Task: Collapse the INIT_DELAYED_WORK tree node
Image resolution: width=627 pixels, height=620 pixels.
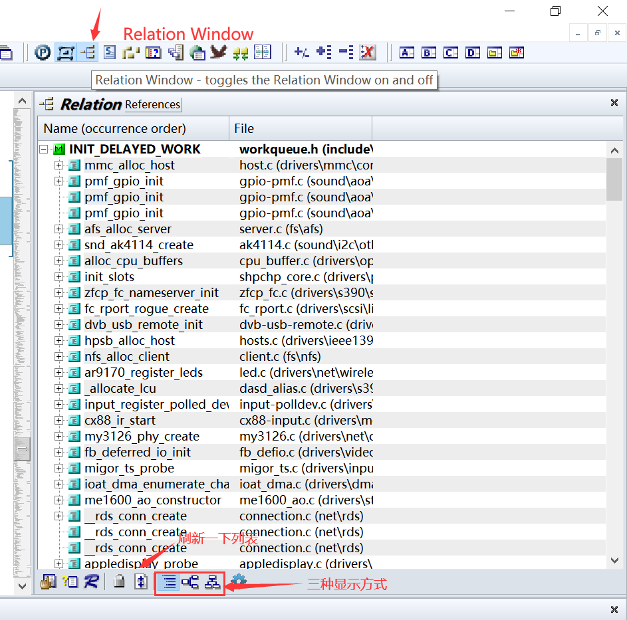Action: pyautogui.click(x=45, y=149)
